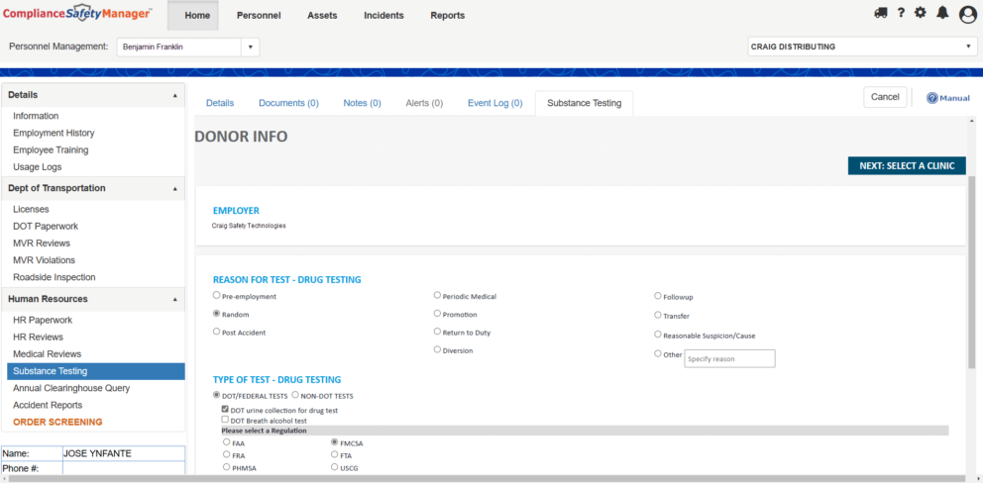This screenshot has height=483, width=983.
Task: Open DOT Paperwork sidebar item
Action: (46, 226)
